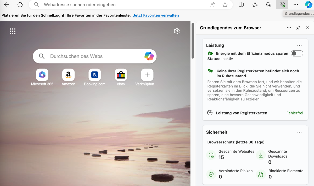Enable Effizienzmodus energy saving
This screenshot has width=314, height=186.
pyautogui.click(x=297, y=53)
